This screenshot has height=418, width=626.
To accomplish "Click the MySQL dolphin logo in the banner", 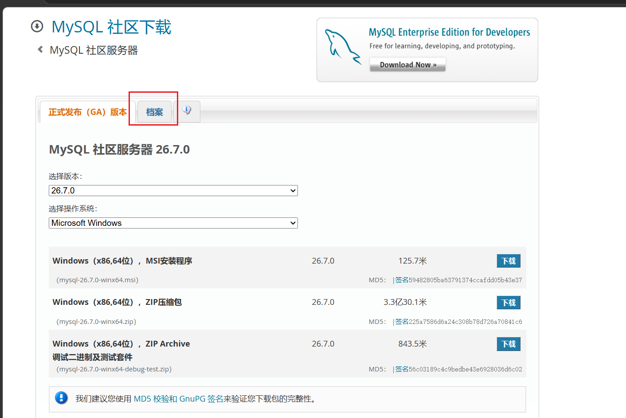I will pyautogui.click(x=343, y=47).
